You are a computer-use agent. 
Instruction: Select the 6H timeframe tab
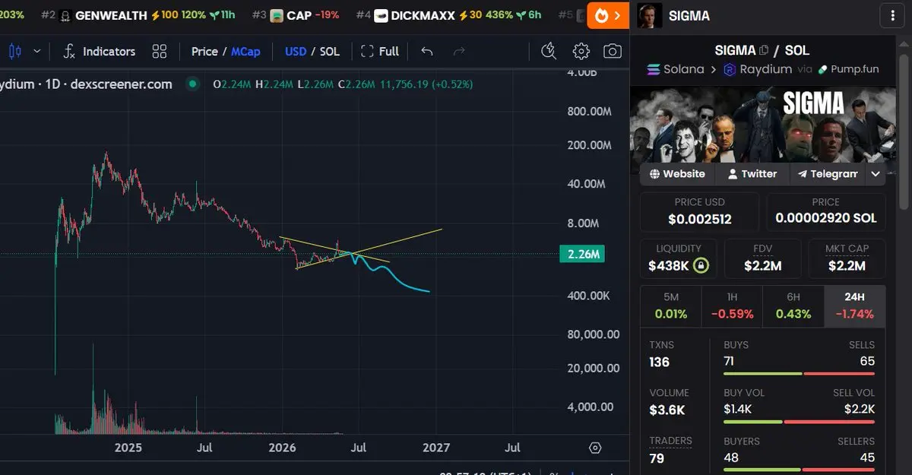click(x=793, y=306)
